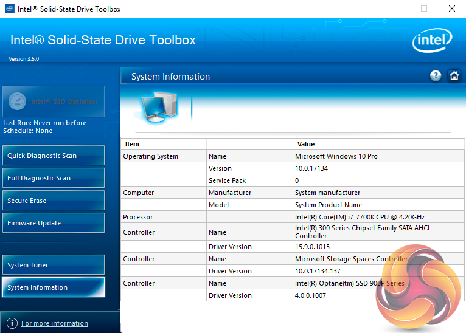The height and width of the screenshot is (333, 466).
Task: Open the Firmware Update section
Action: pyautogui.click(x=53, y=223)
